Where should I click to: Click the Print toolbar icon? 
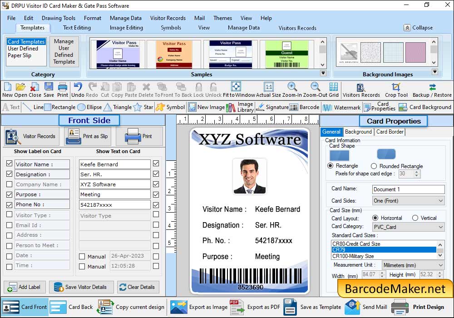coord(63,87)
